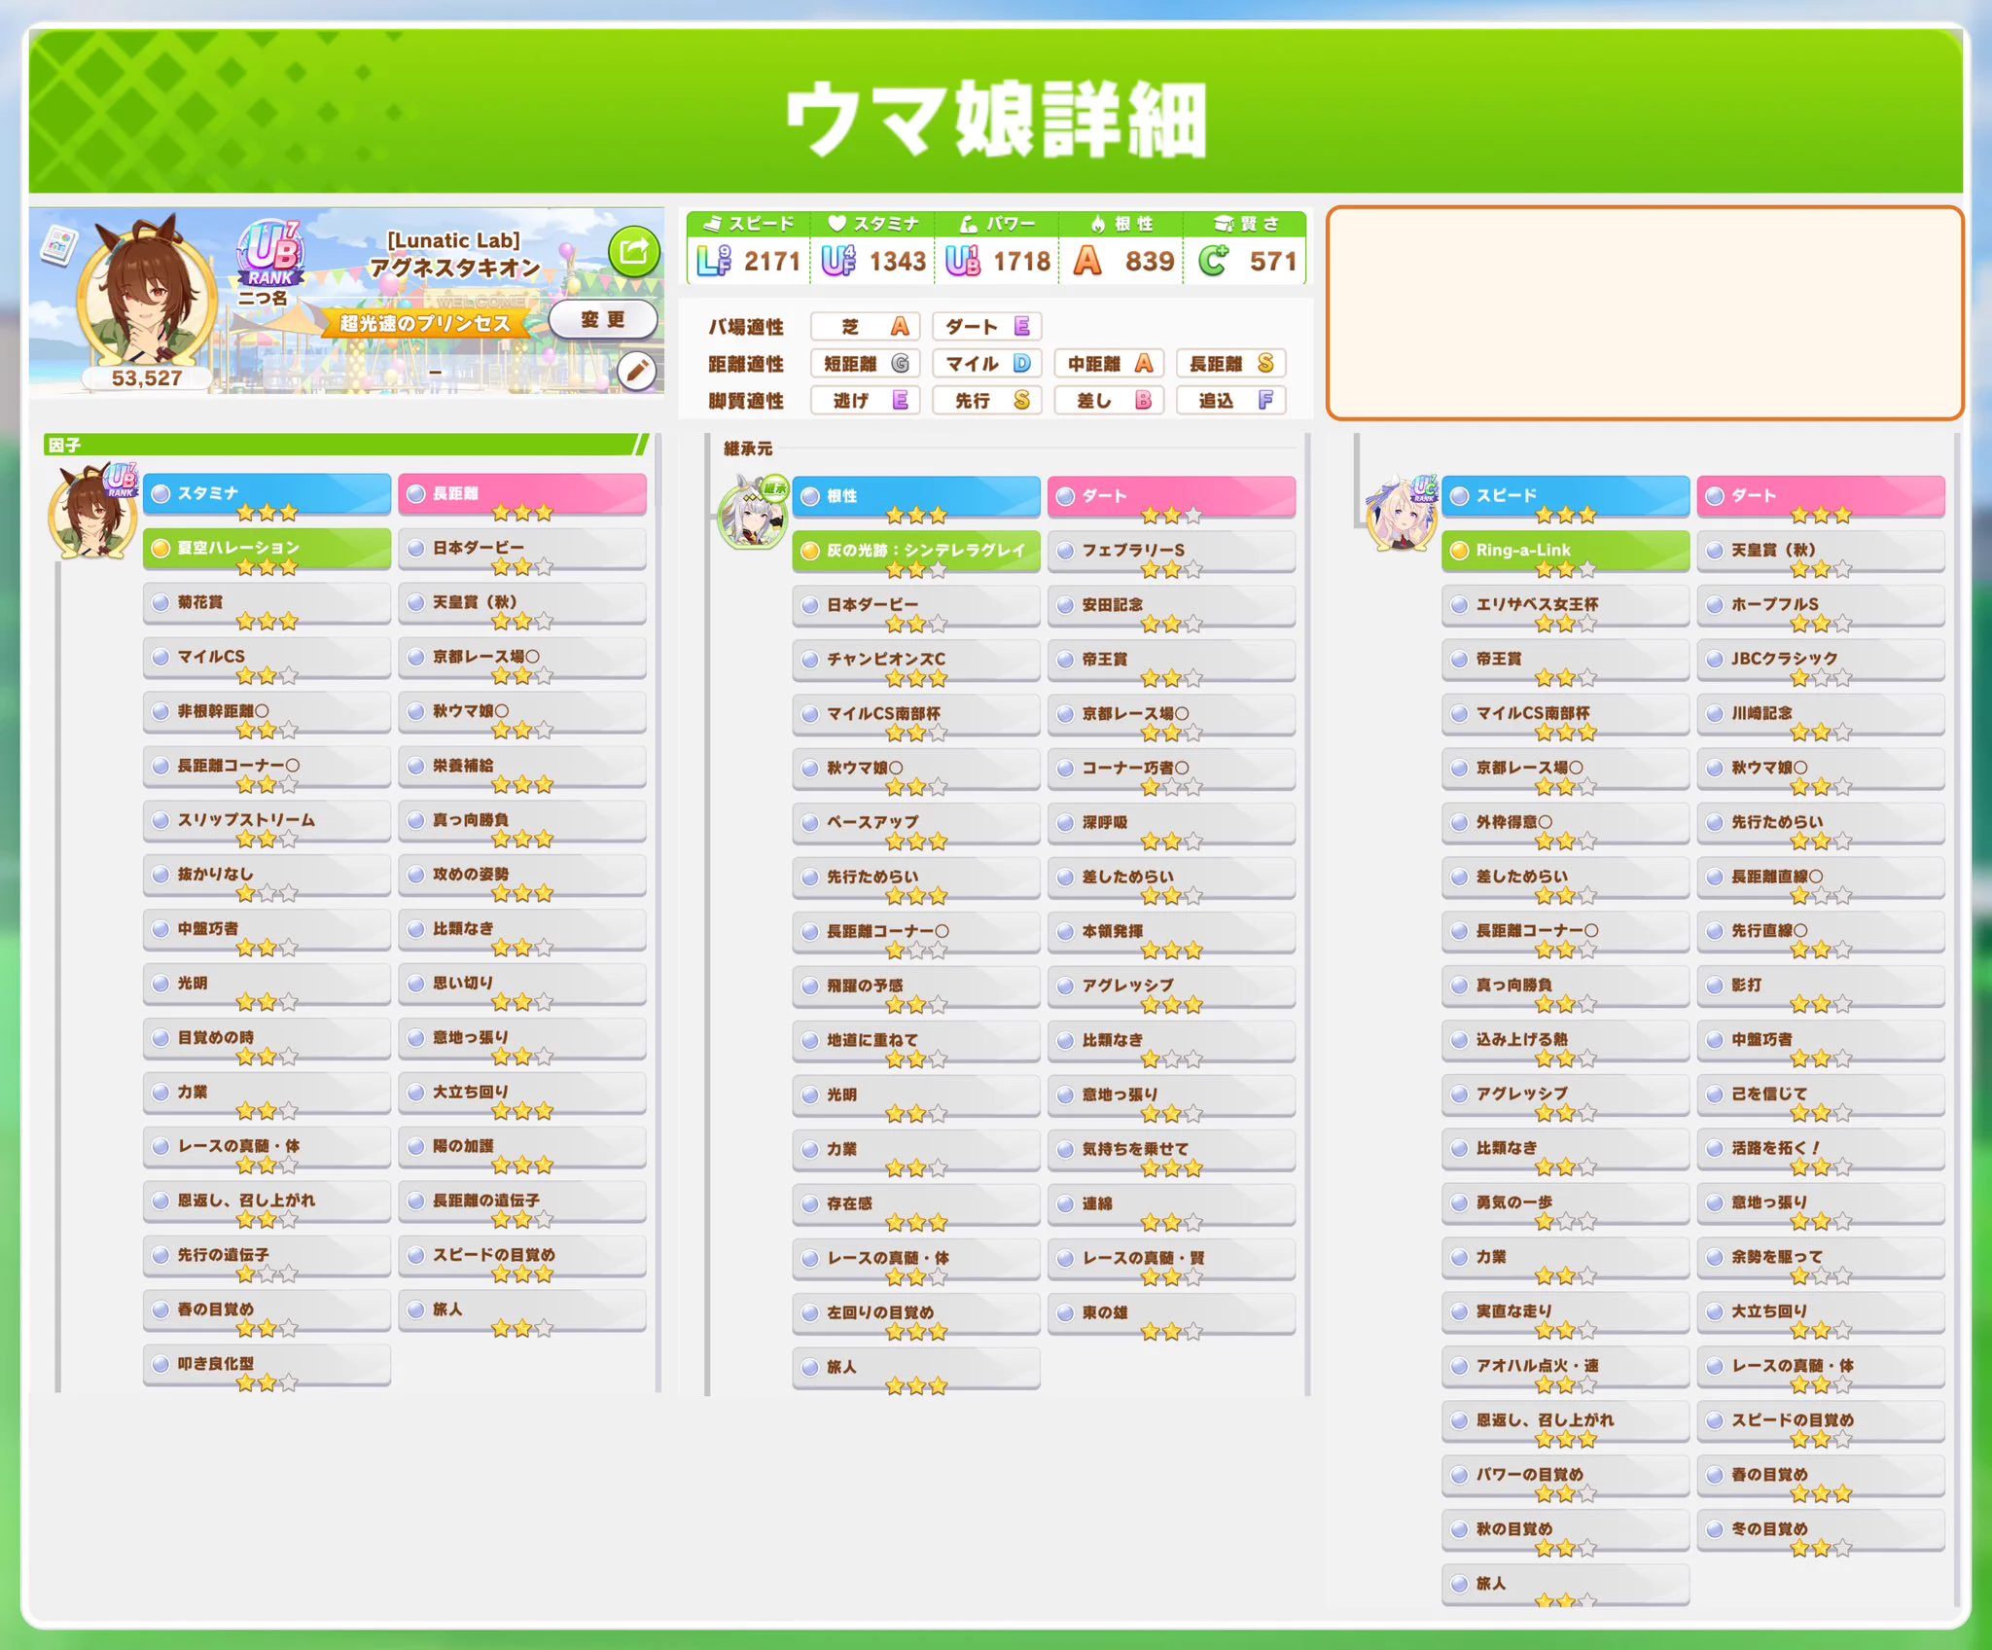Click the 活路を拓く！ factor row
The height and width of the screenshot is (1650, 1992).
pos(1821,1149)
